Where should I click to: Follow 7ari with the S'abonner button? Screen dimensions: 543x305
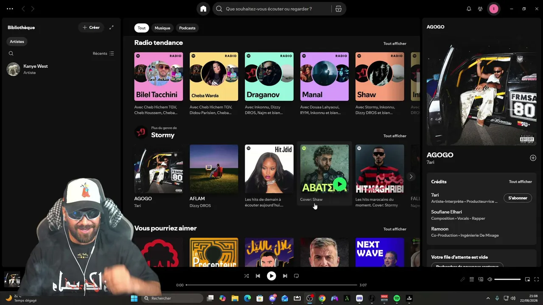click(x=518, y=198)
